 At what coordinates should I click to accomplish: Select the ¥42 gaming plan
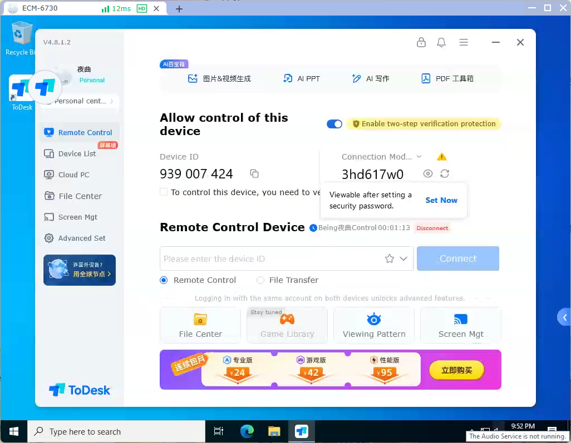(x=311, y=369)
